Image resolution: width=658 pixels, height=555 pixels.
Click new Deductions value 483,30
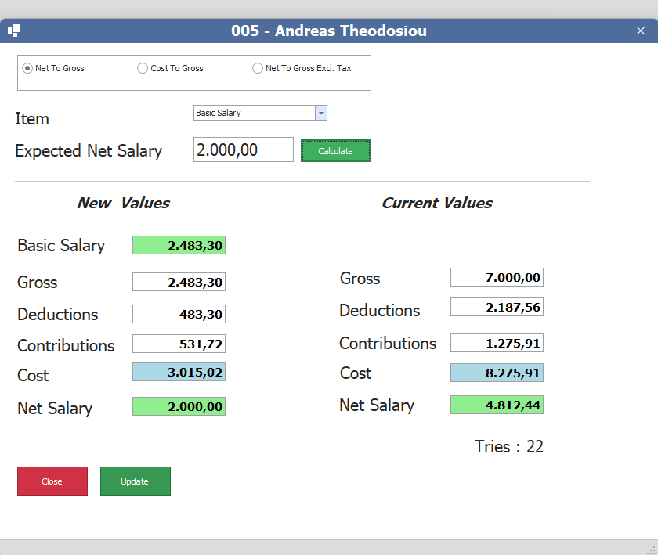coord(179,314)
